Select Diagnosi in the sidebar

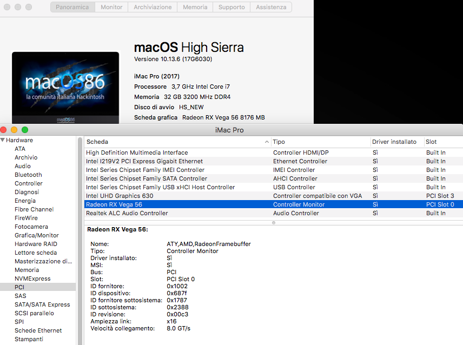click(27, 192)
